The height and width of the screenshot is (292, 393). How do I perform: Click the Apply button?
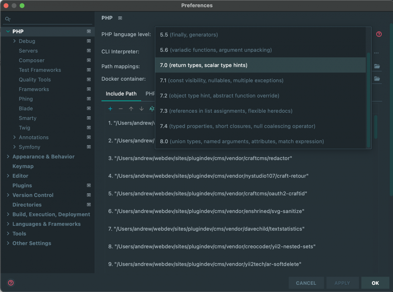(342, 283)
